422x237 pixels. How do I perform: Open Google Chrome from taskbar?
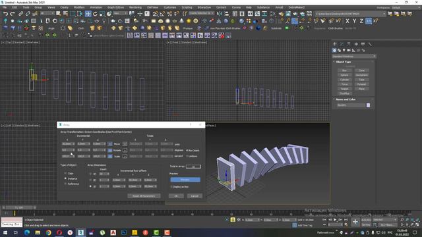(48, 232)
